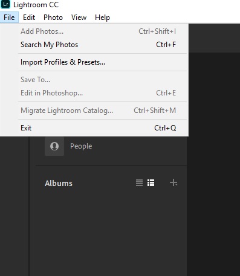Switch albums to compact list view icon
This screenshot has width=240, height=276.
[139, 183]
